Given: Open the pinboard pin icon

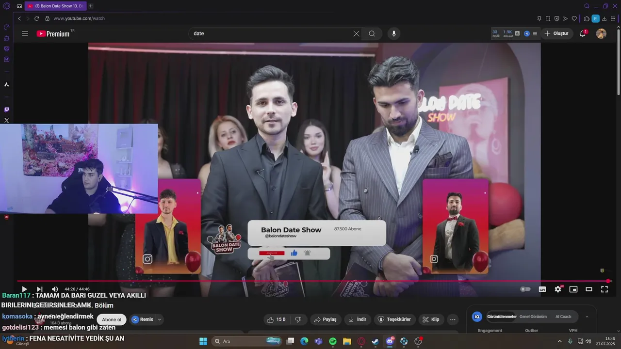Looking at the screenshot, I should pos(539,18).
